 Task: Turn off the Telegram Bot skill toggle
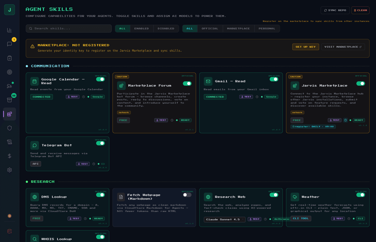tap(100, 143)
